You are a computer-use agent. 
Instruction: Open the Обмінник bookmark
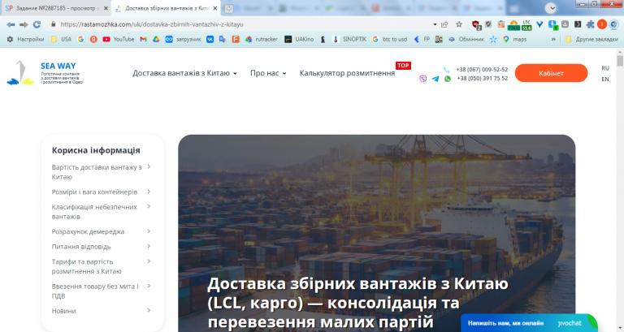(x=466, y=39)
